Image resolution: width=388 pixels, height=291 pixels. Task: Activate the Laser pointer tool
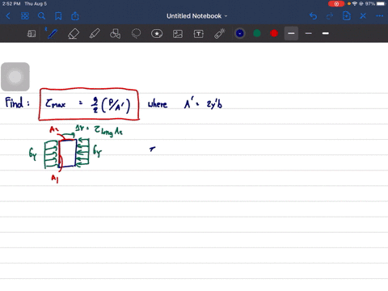(220, 34)
